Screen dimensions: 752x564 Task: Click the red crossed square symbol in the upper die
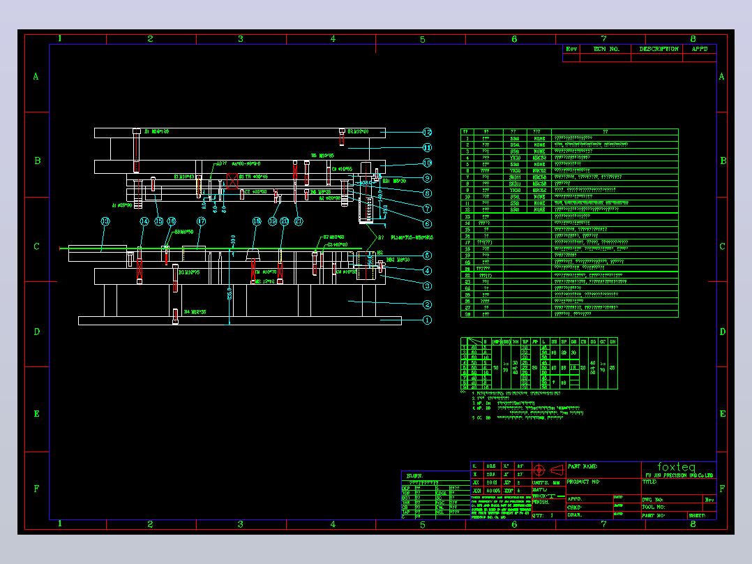[x=232, y=181]
